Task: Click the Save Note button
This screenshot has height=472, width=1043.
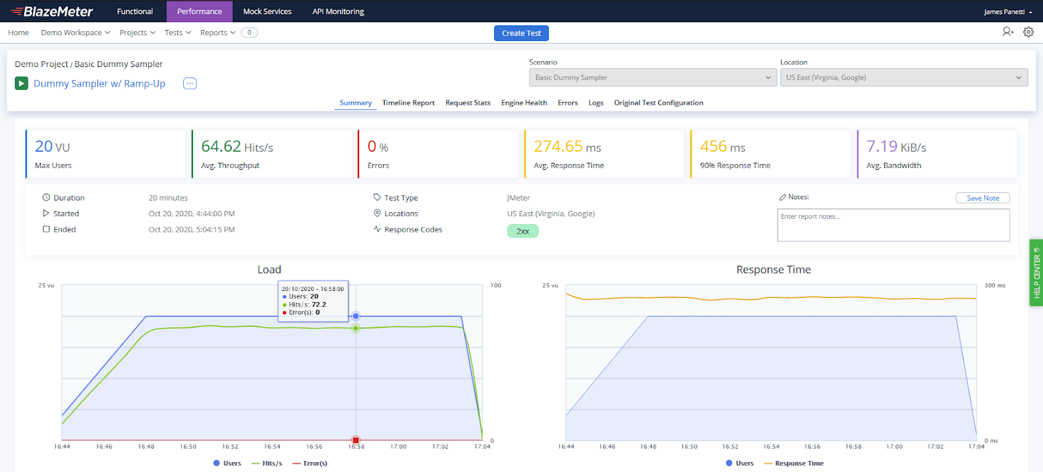Action: [982, 198]
